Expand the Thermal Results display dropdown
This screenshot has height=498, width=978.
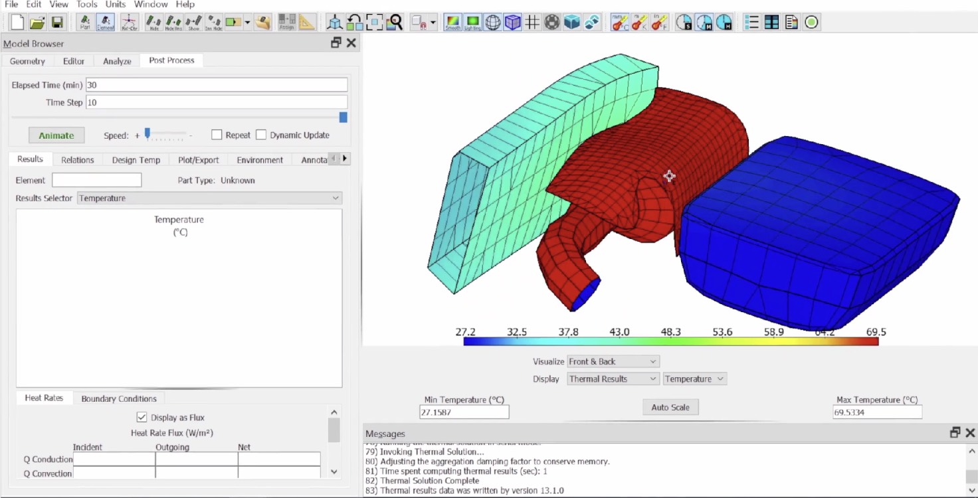pyautogui.click(x=613, y=378)
